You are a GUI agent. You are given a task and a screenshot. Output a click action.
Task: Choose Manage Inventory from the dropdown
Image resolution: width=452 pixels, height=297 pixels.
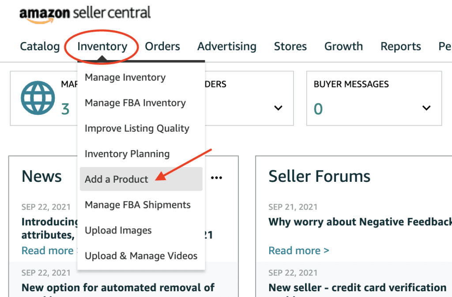125,77
